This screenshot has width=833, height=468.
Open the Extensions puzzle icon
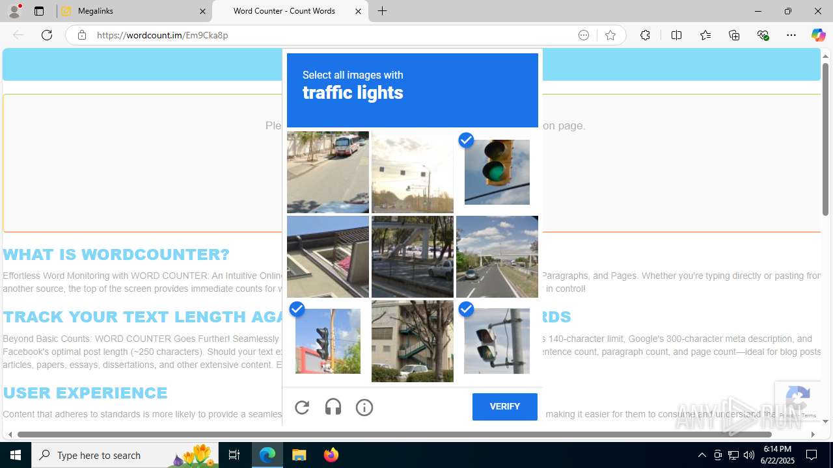(x=645, y=35)
